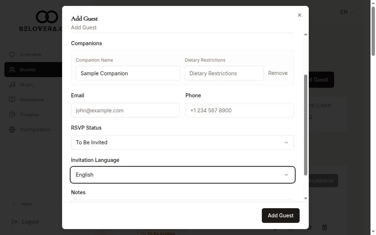Click the trash delete icon in guest row

325,227
